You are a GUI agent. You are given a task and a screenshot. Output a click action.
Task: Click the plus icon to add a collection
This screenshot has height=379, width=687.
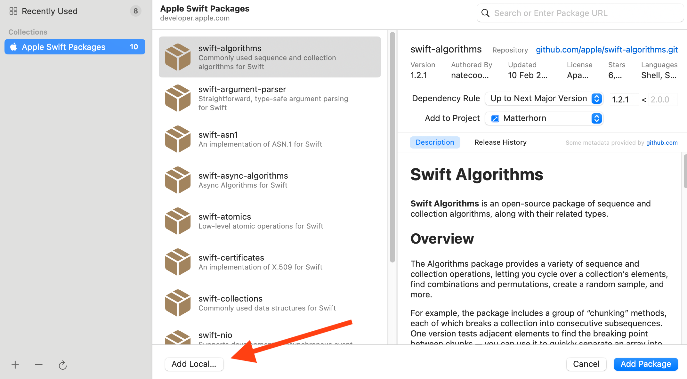coord(15,365)
